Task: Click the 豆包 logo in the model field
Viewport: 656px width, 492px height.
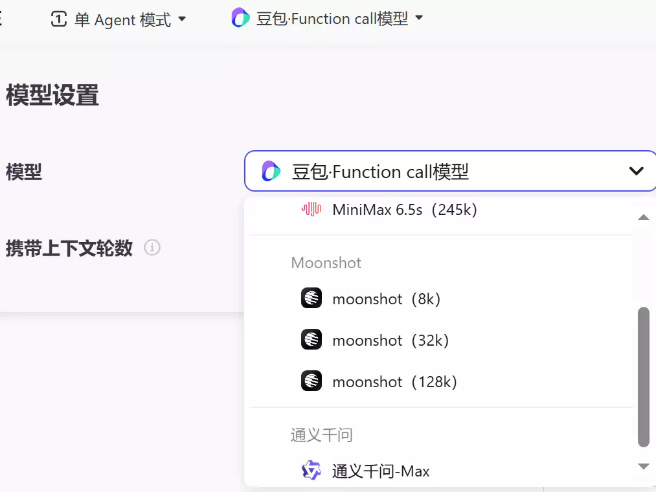Action: [271, 172]
